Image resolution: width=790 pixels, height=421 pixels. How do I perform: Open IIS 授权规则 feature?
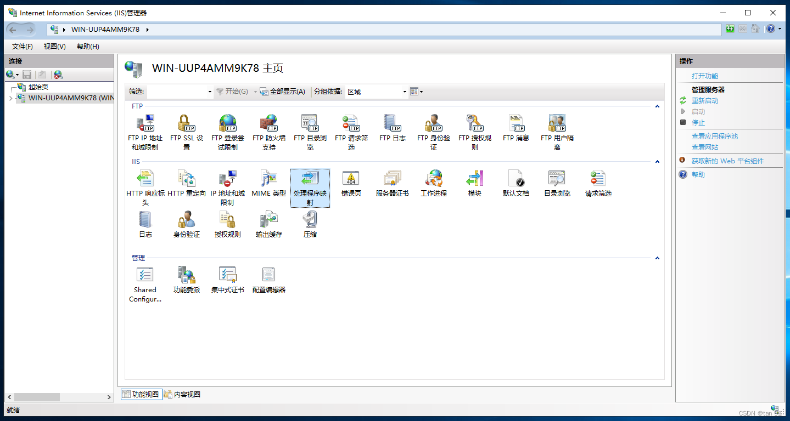click(228, 225)
